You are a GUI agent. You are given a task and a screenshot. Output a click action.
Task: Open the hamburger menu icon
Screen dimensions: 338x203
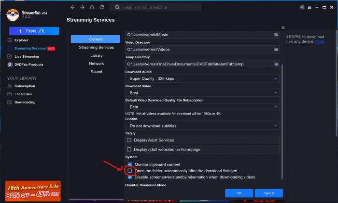(x=310, y=7)
